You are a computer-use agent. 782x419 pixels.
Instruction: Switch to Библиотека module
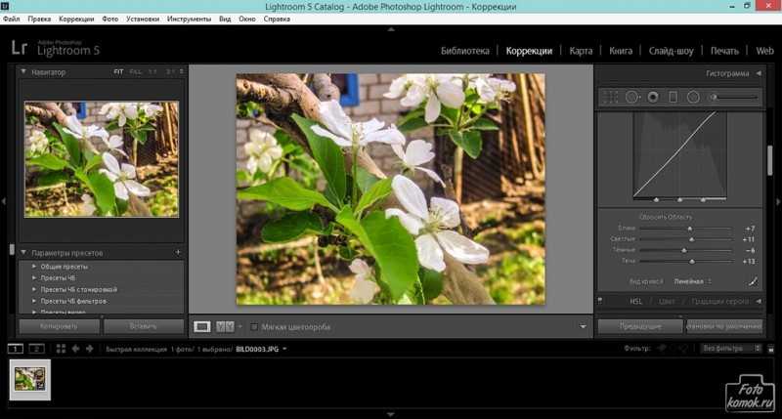(465, 51)
